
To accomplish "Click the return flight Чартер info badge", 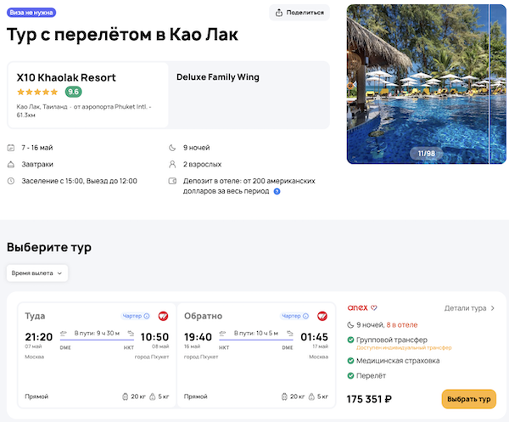I will pos(294,316).
